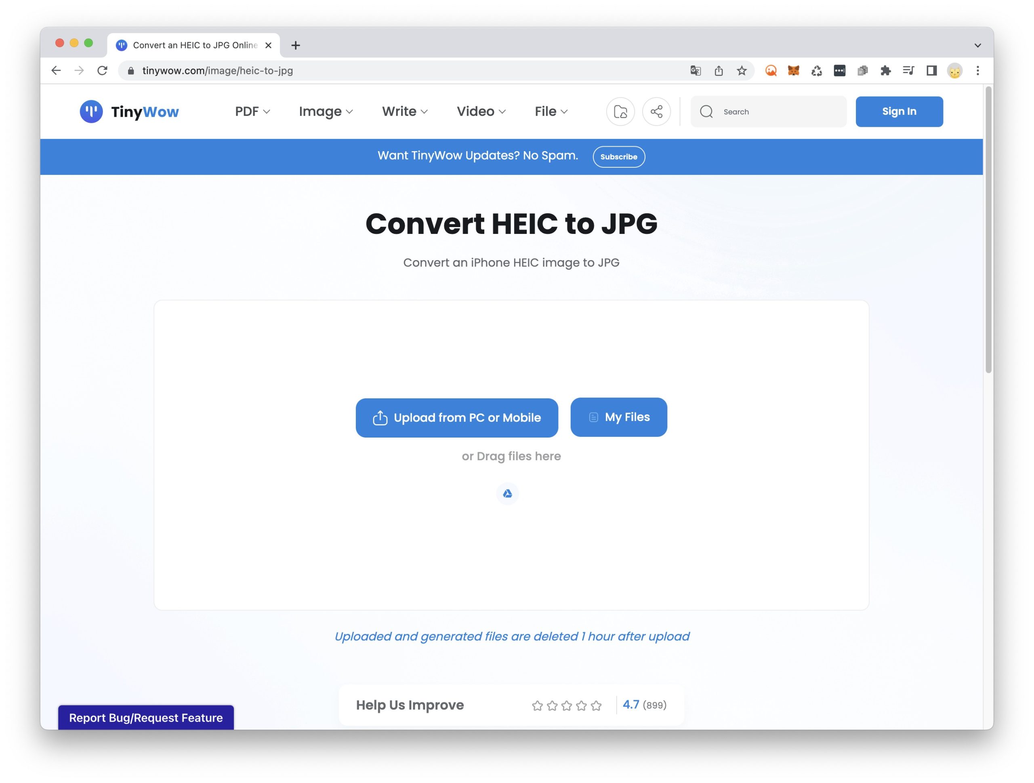Expand the Image dropdown menu
This screenshot has height=783, width=1034.
(x=326, y=111)
